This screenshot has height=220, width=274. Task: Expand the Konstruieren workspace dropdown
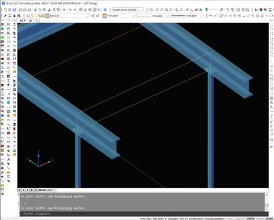[x=128, y=10]
